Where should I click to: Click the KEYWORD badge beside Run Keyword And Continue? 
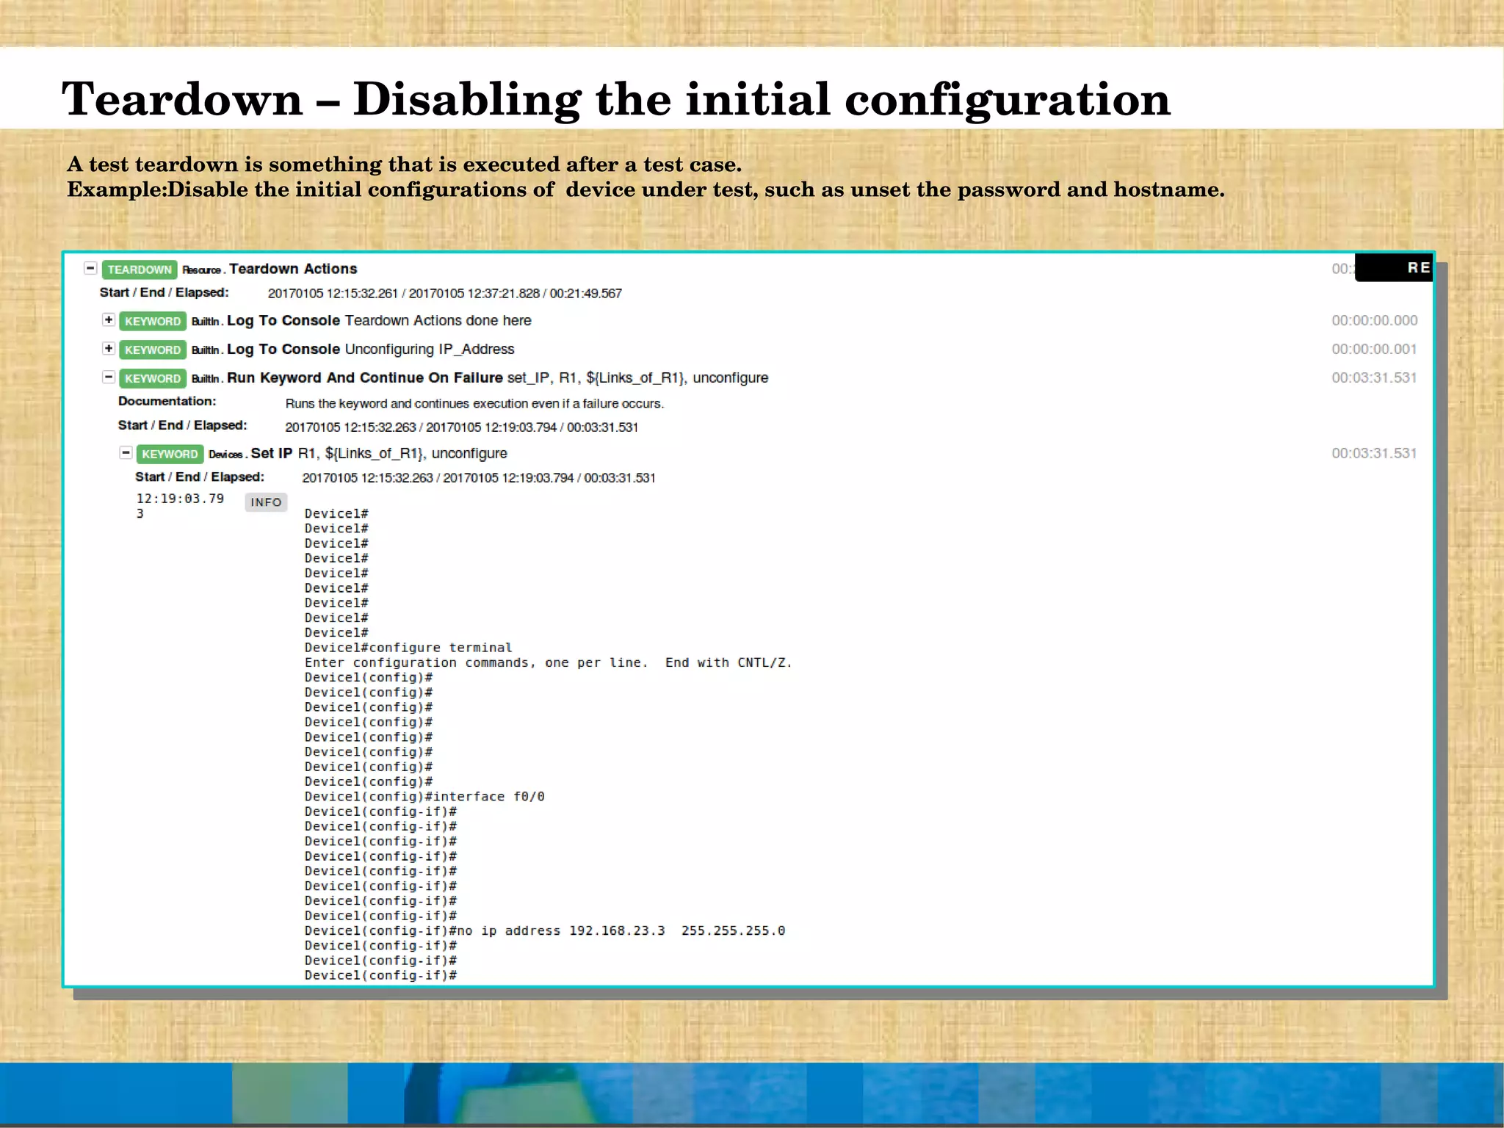(153, 378)
